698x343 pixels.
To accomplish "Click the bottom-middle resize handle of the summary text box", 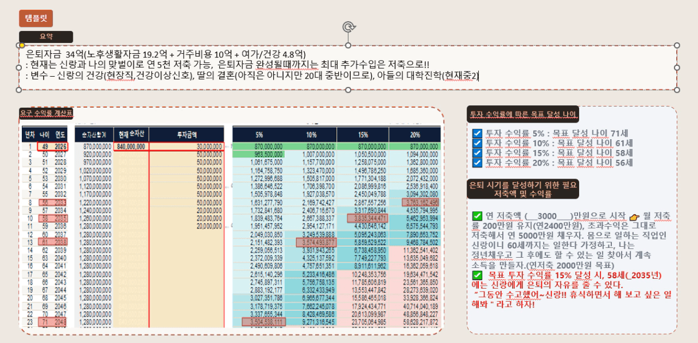I will 348,90.
